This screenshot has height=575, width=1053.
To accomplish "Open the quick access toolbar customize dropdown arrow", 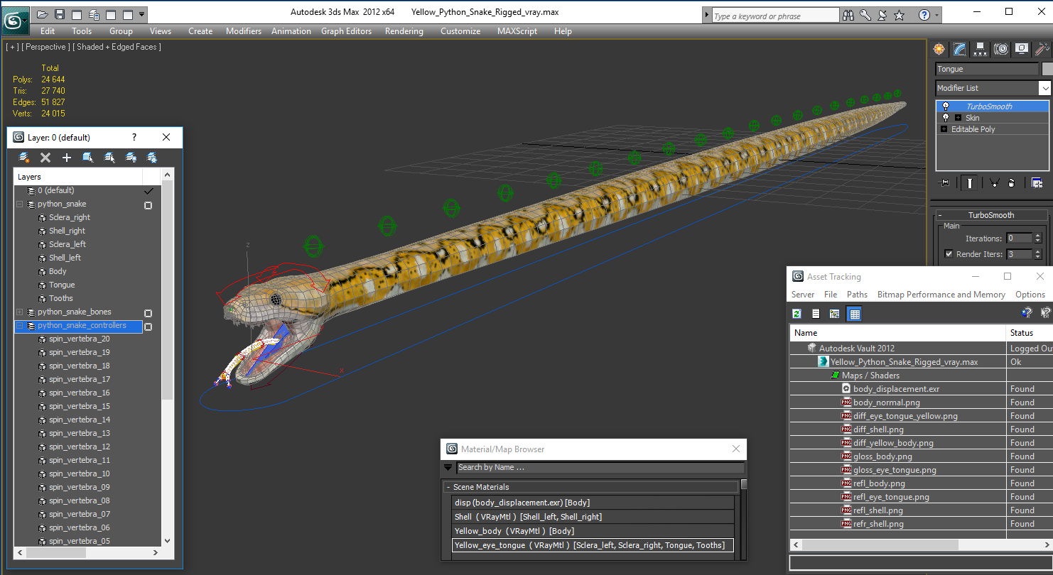I will [143, 14].
